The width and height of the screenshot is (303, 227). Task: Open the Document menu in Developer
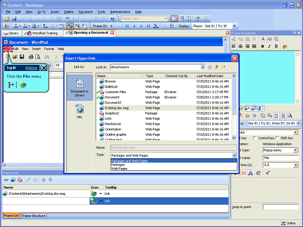pyautogui.click(x=85, y=12)
